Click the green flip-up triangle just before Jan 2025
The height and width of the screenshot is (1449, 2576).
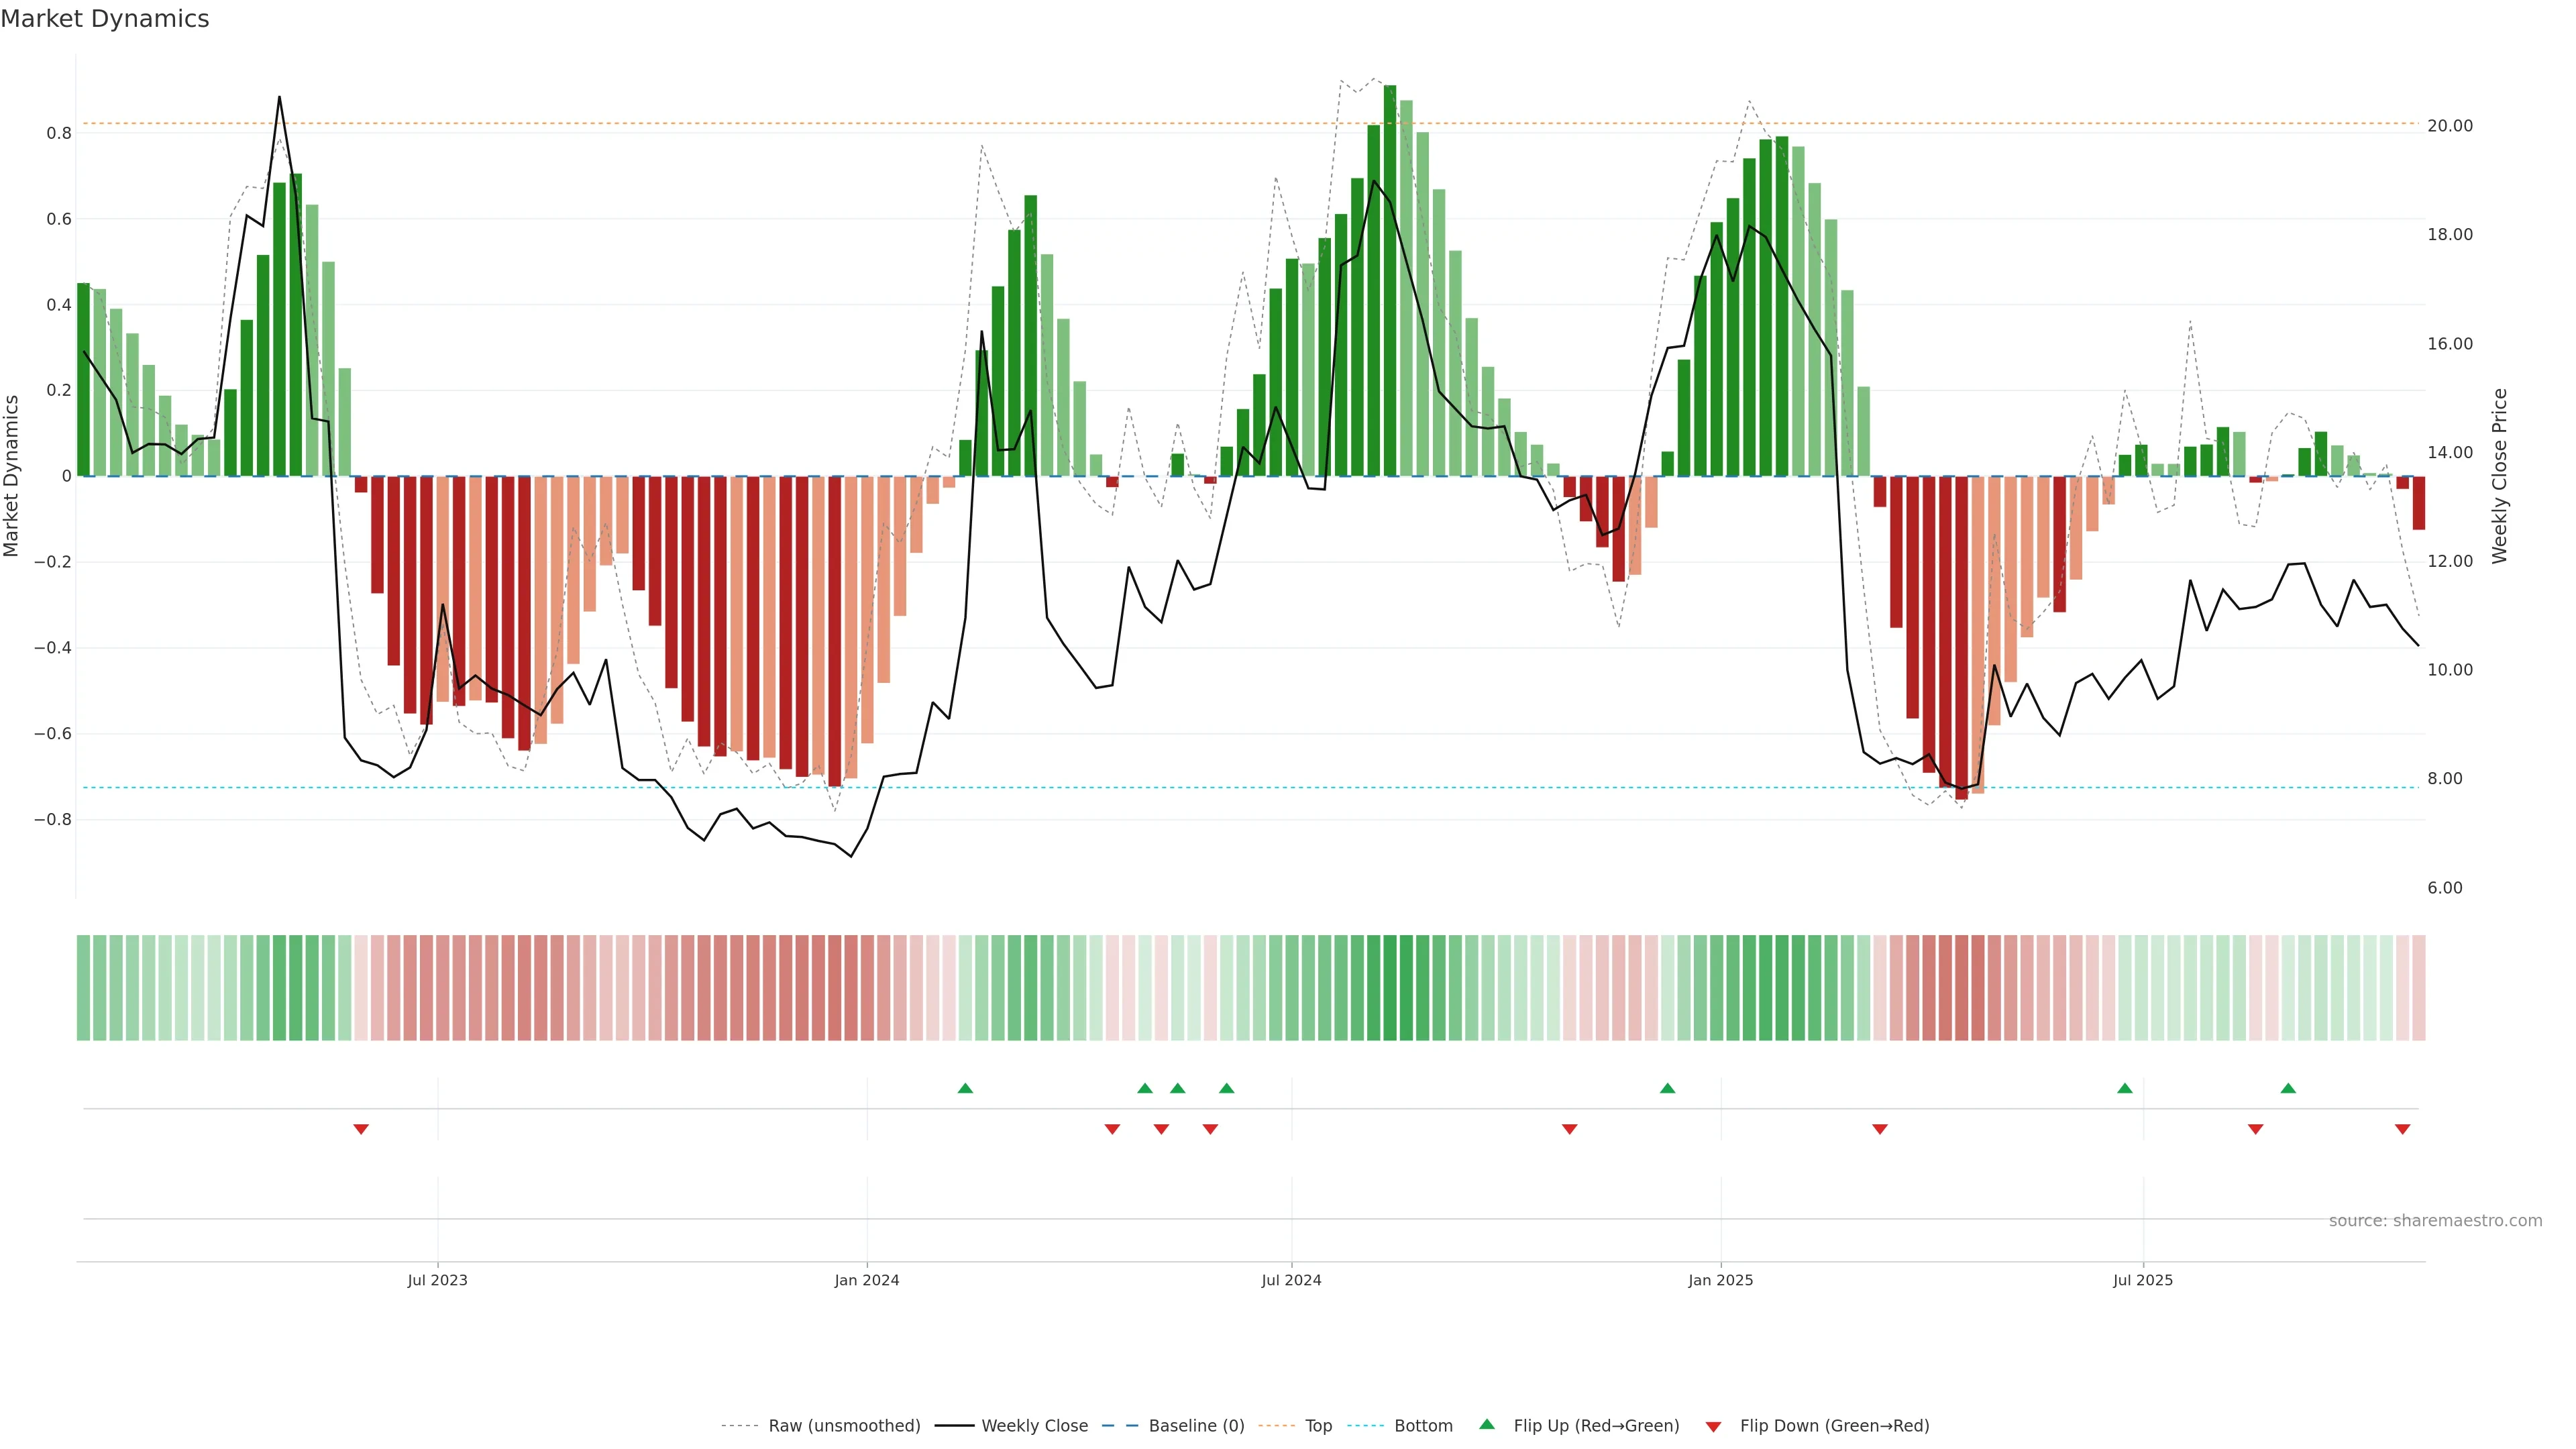pos(1667,1088)
